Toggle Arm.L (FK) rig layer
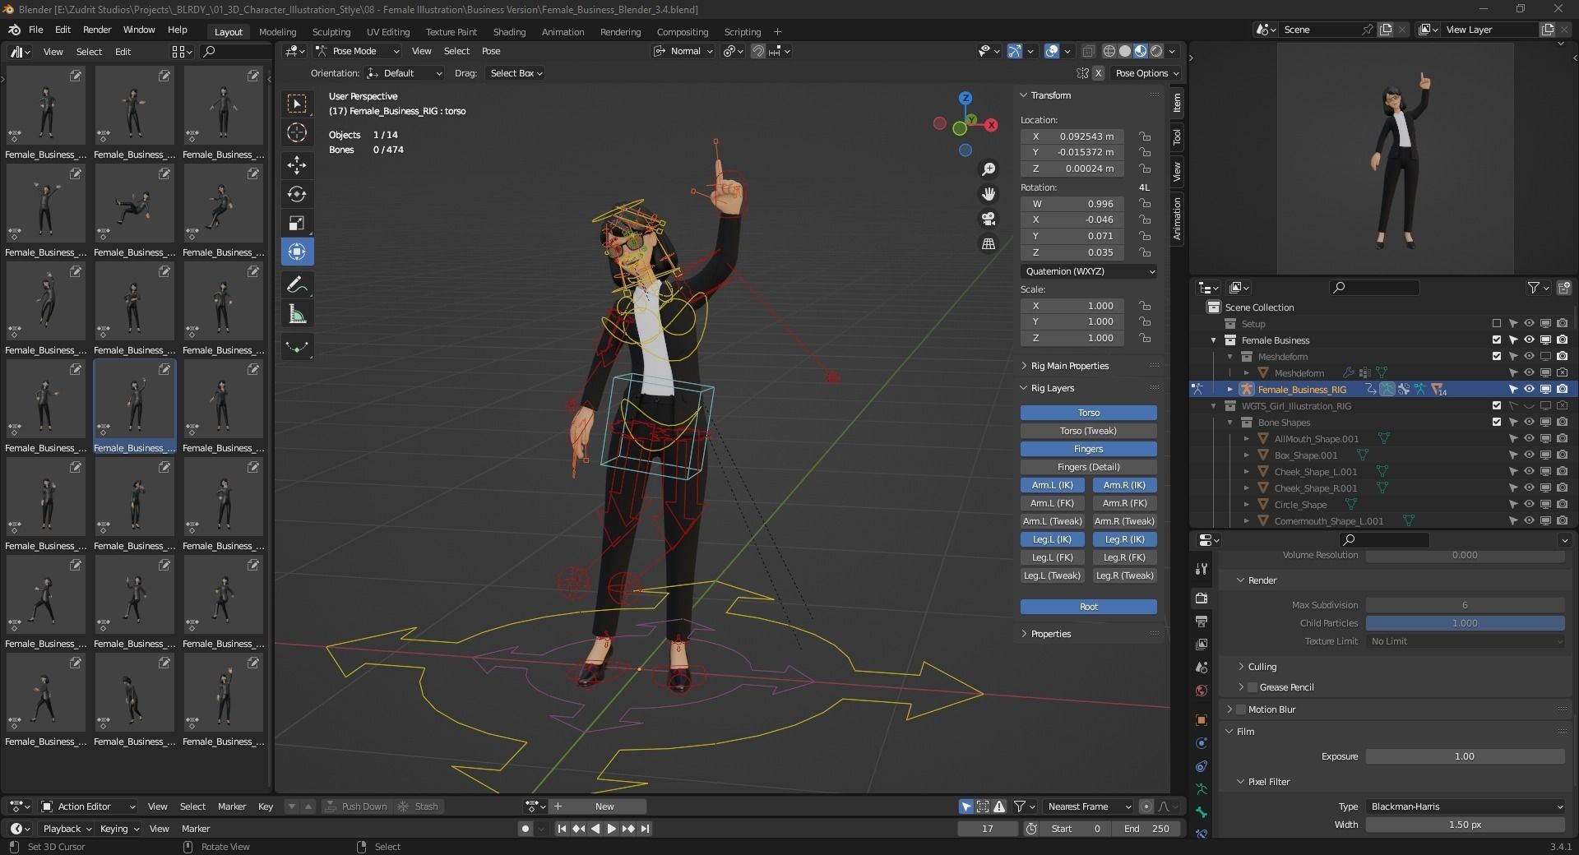 pos(1053,503)
